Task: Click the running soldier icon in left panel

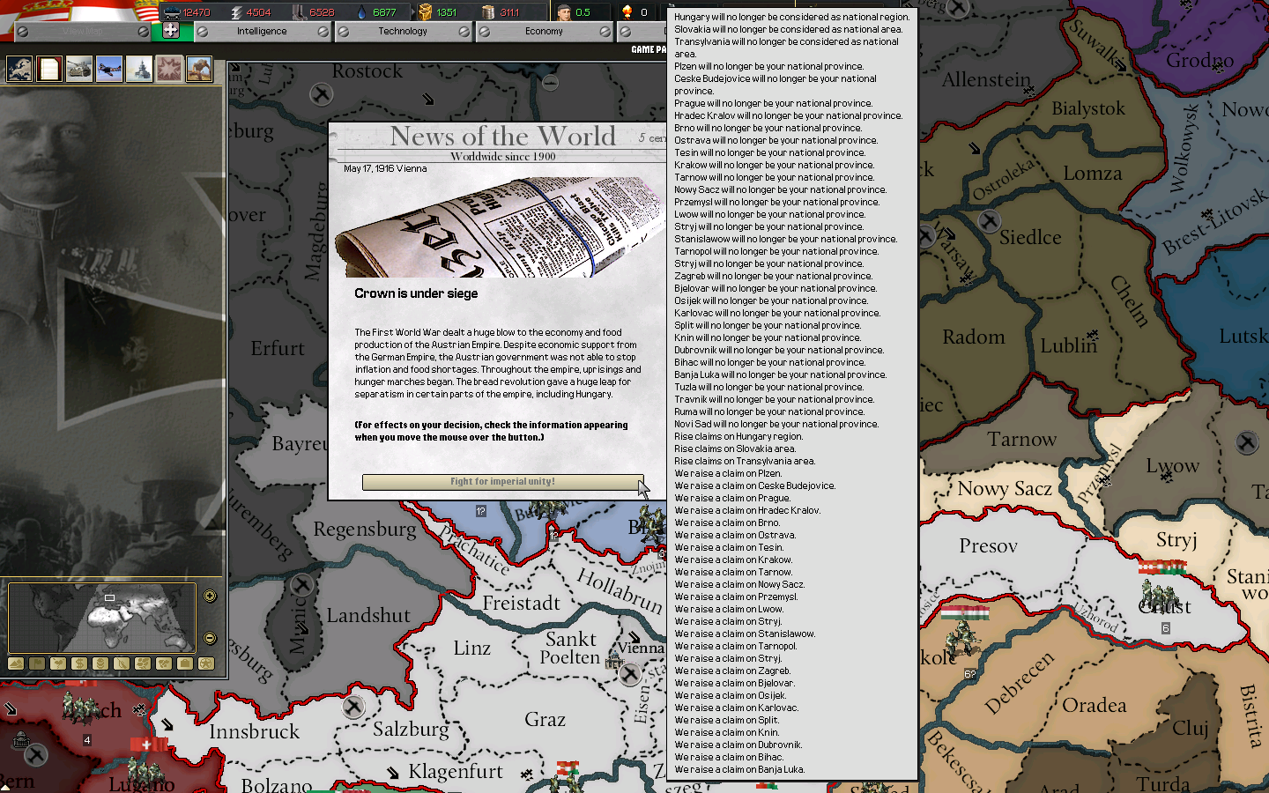Action: coord(199,69)
